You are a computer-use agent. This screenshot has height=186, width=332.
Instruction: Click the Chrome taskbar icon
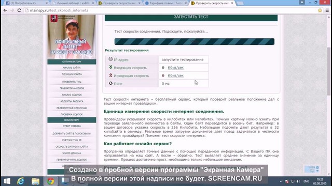pyautogui.click(x=50, y=181)
